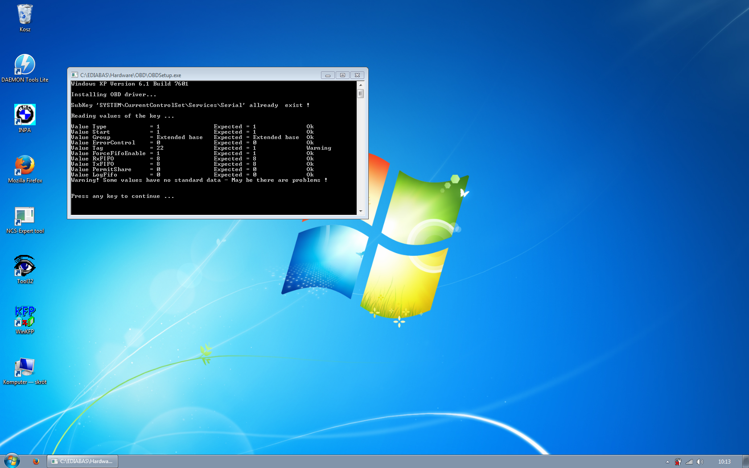Viewport: 749px width, 468px height.
Task: Select the Mozilla Firefox desktop shortcut
Action: (x=25, y=169)
